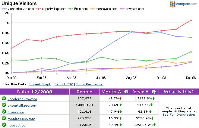
Task: Select the People column header
Action: 84,92
